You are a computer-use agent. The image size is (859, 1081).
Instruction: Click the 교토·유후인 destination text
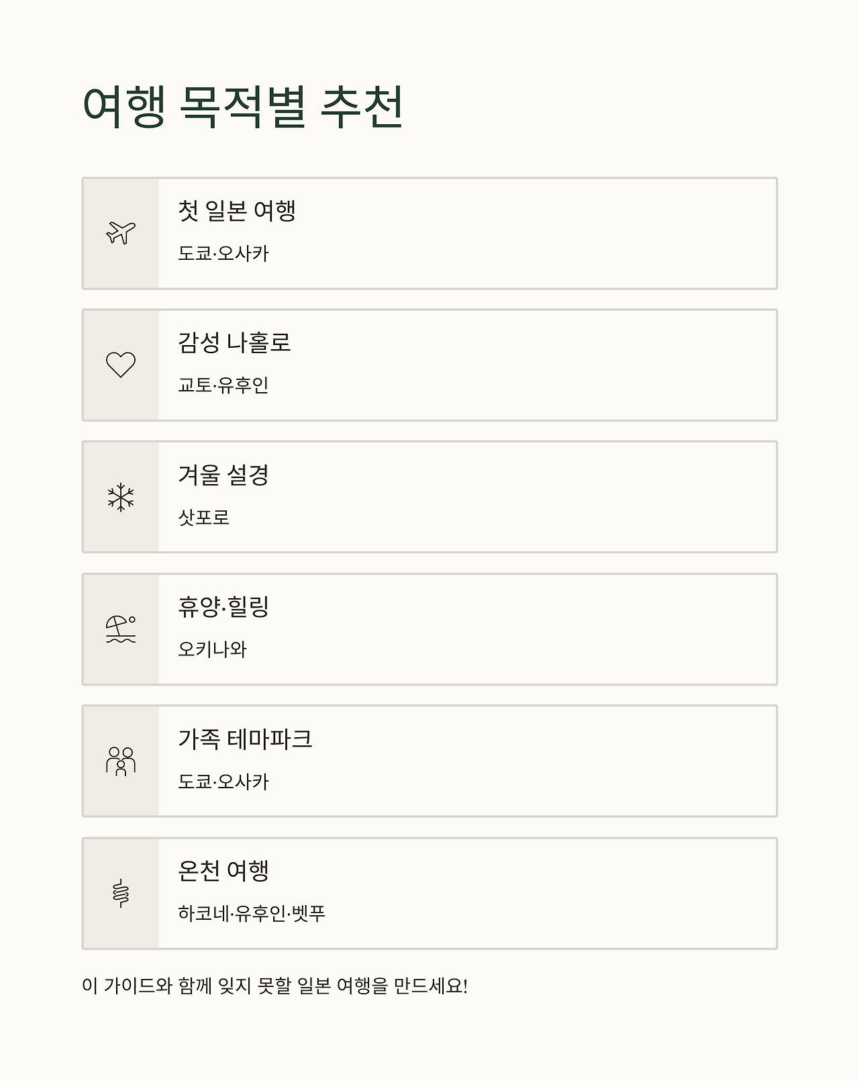(x=223, y=385)
